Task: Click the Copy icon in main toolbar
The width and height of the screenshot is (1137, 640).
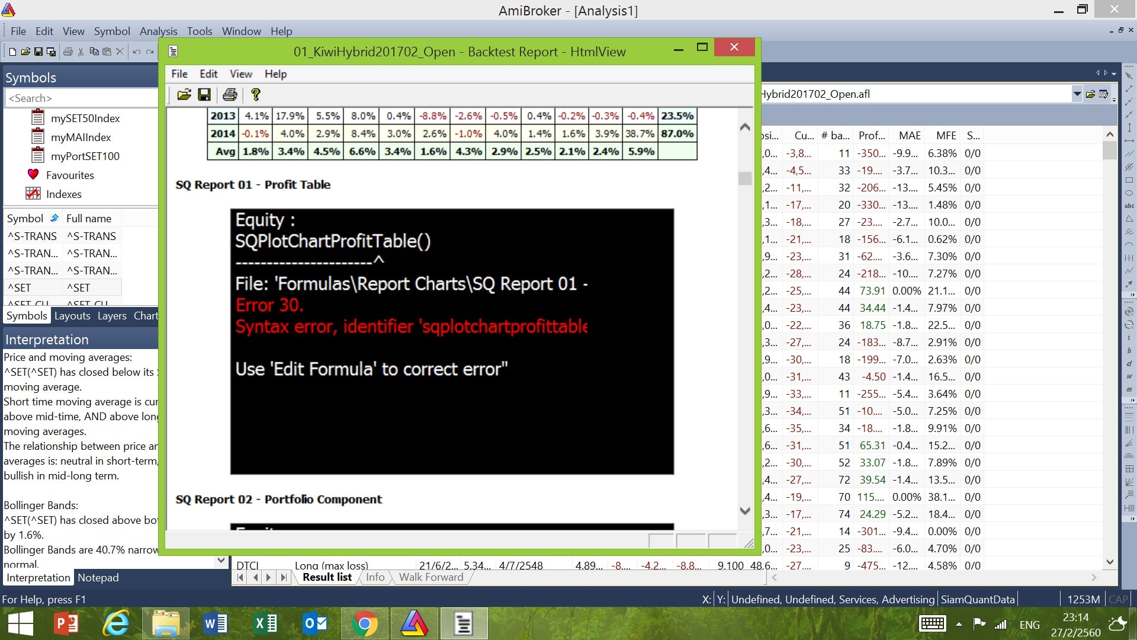Action: point(94,52)
